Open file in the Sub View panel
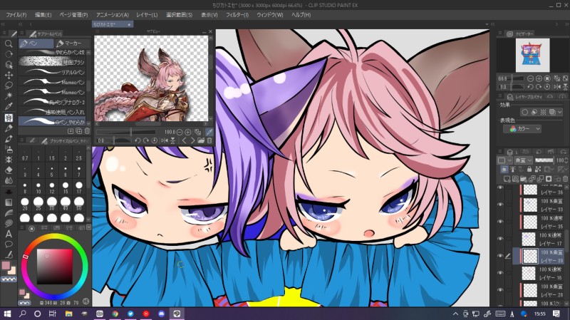 (201, 140)
